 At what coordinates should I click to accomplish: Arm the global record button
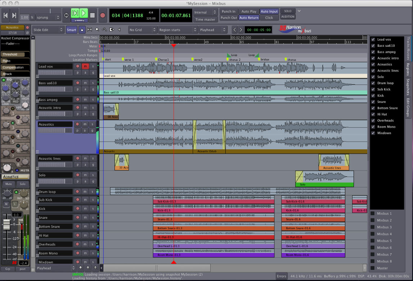tap(103, 15)
